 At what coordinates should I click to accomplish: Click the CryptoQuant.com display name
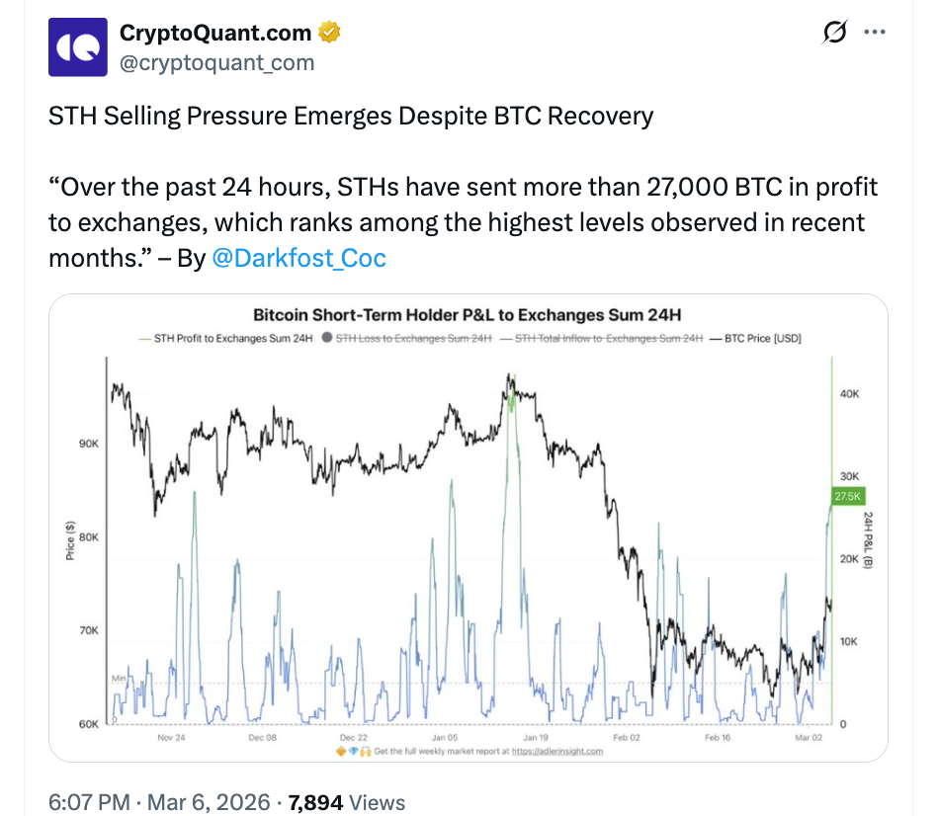215,33
